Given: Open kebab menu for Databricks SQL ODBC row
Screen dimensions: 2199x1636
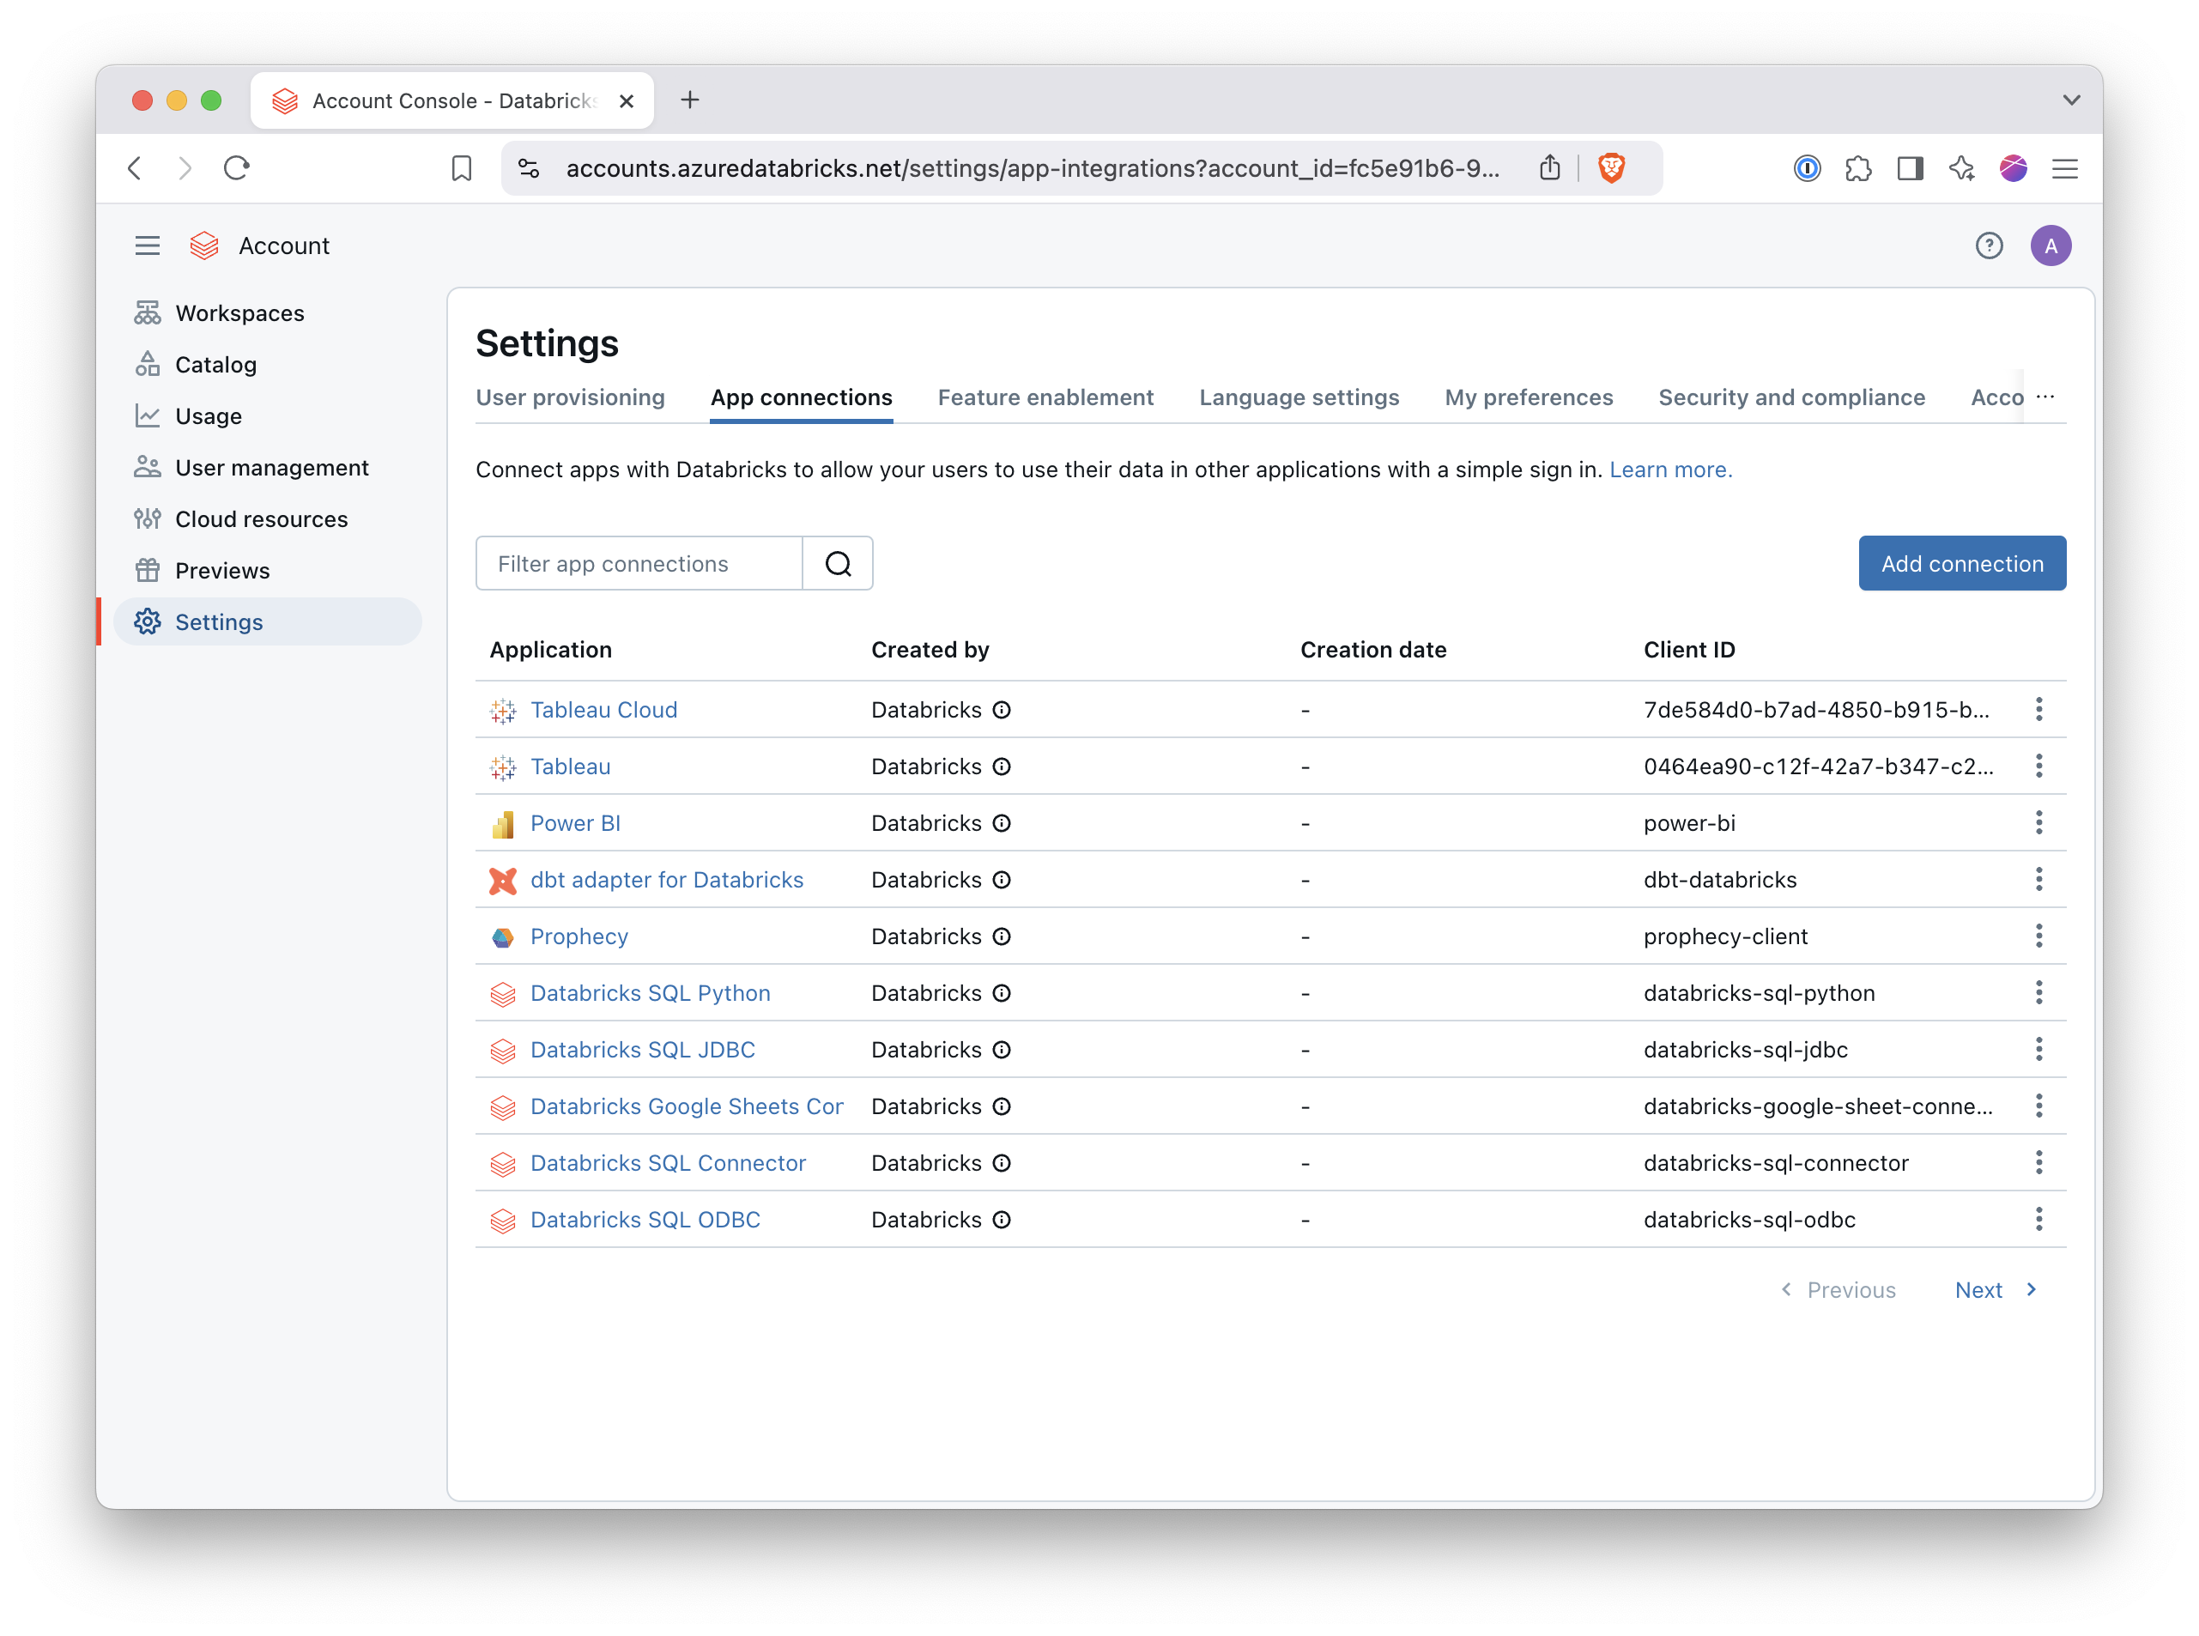Looking at the screenshot, I should [x=2038, y=1219].
